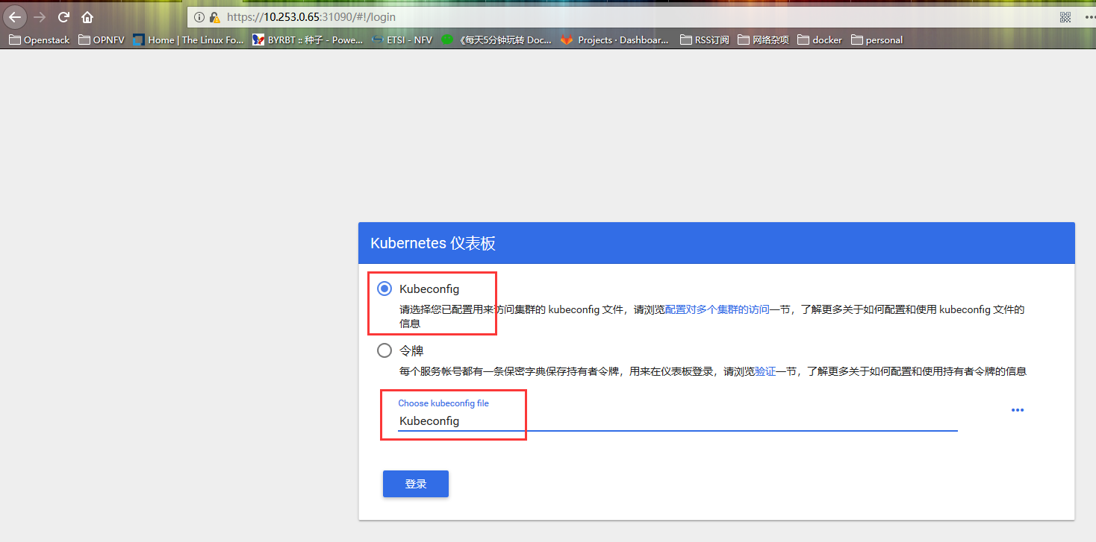Open the personal bookmark folder
The height and width of the screenshot is (542, 1096).
[877, 40]
